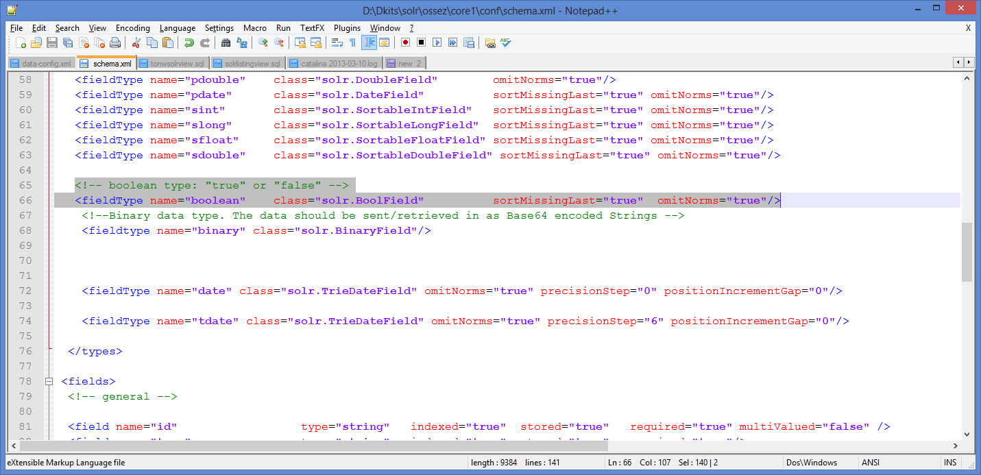The height and width of the screenshot is (475, 981).
Task: Zoom out using the toolbar magnifier
Action: pos(278,42)
